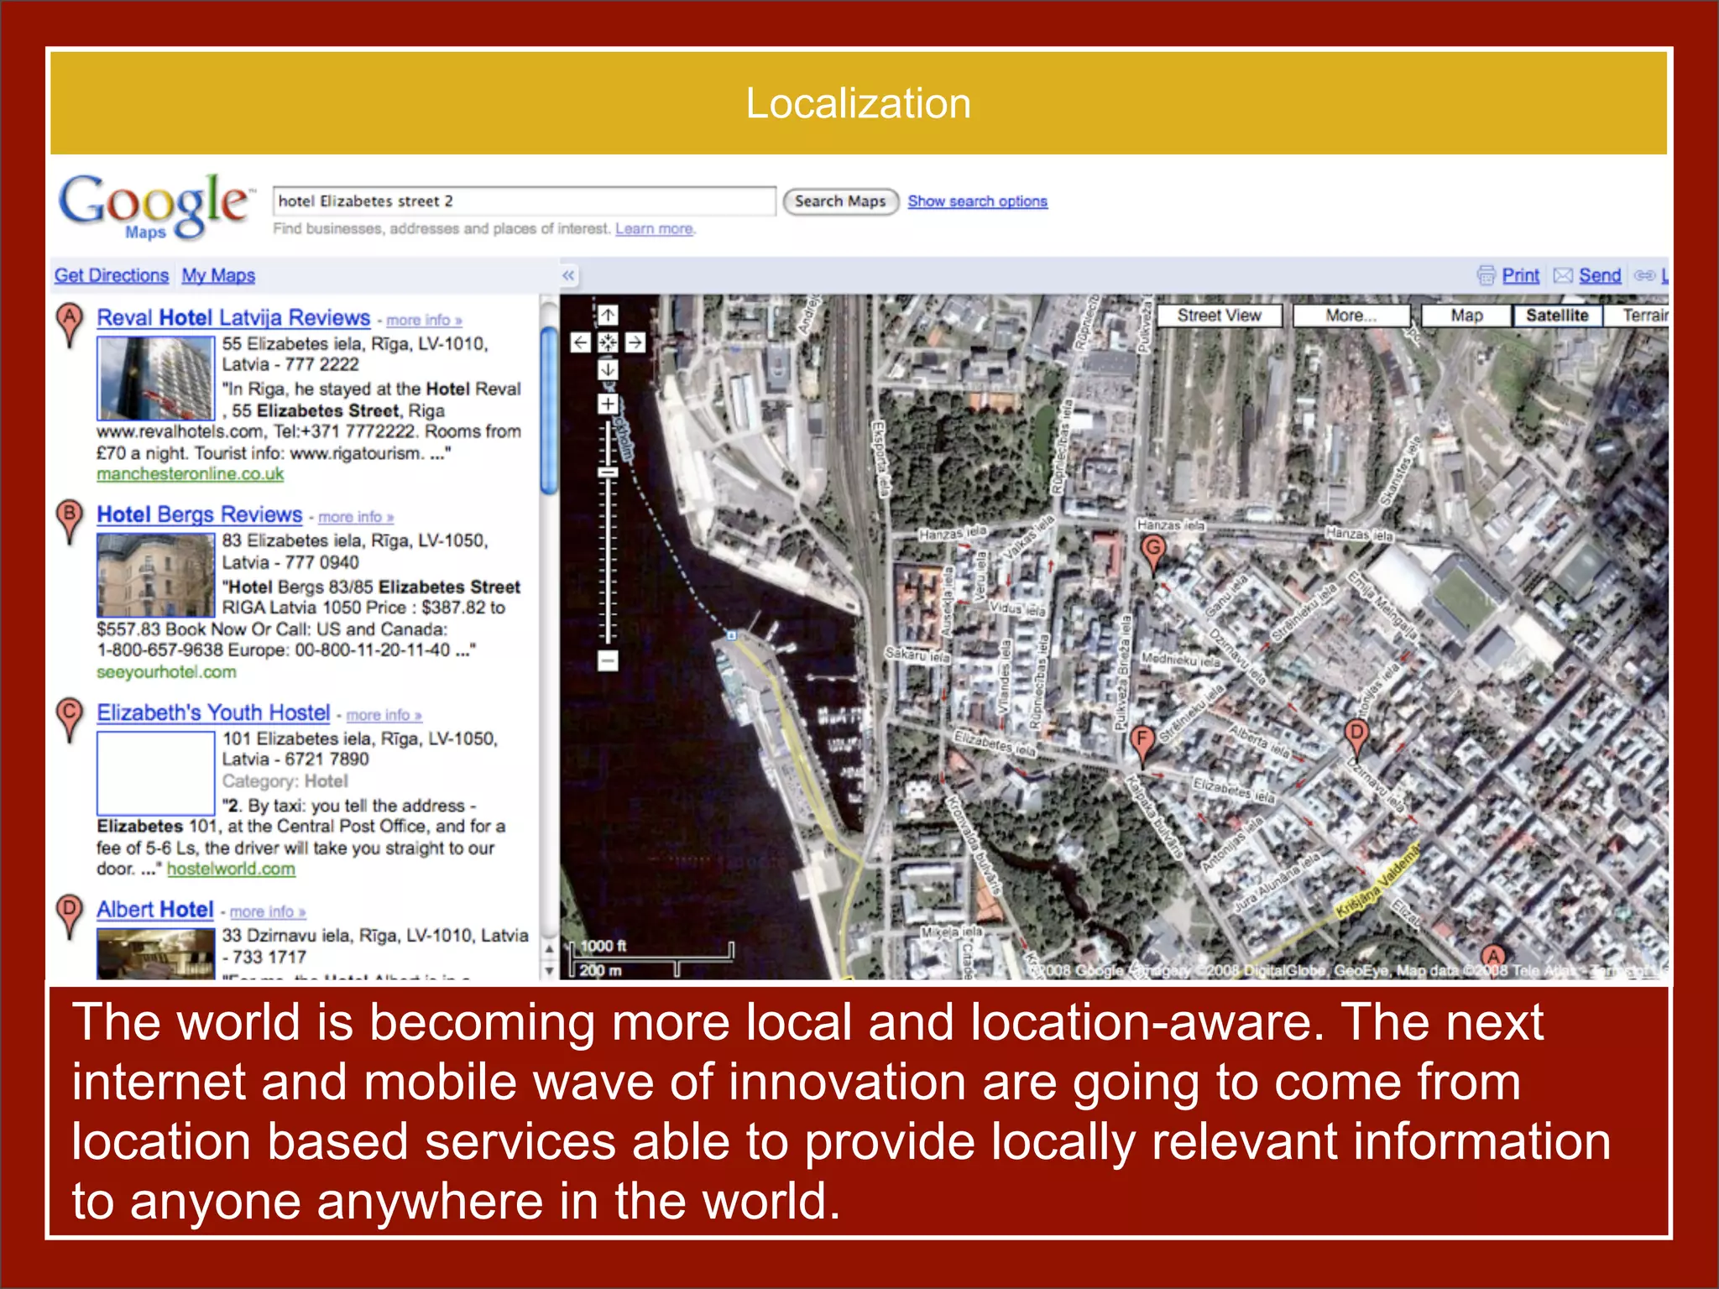Viewport: 1719px width, 1289px height.
Task: Switch to Terrain view
Action: (x=1636, y=316)
